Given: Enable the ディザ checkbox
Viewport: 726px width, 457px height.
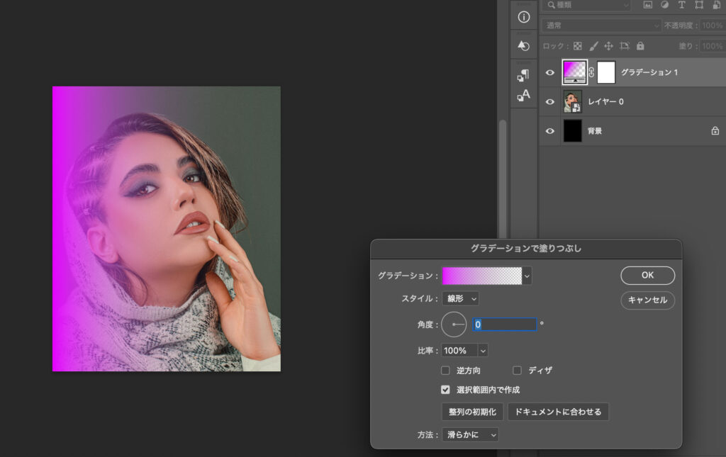Looking at the screenshot, I should [517, 371].
